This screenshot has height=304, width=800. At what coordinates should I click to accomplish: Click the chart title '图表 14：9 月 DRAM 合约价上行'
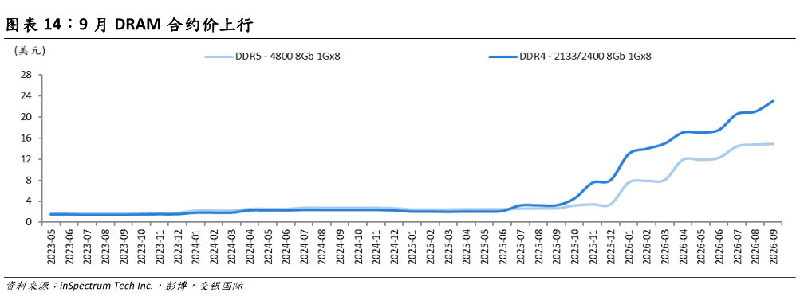(x=129, y=25)
